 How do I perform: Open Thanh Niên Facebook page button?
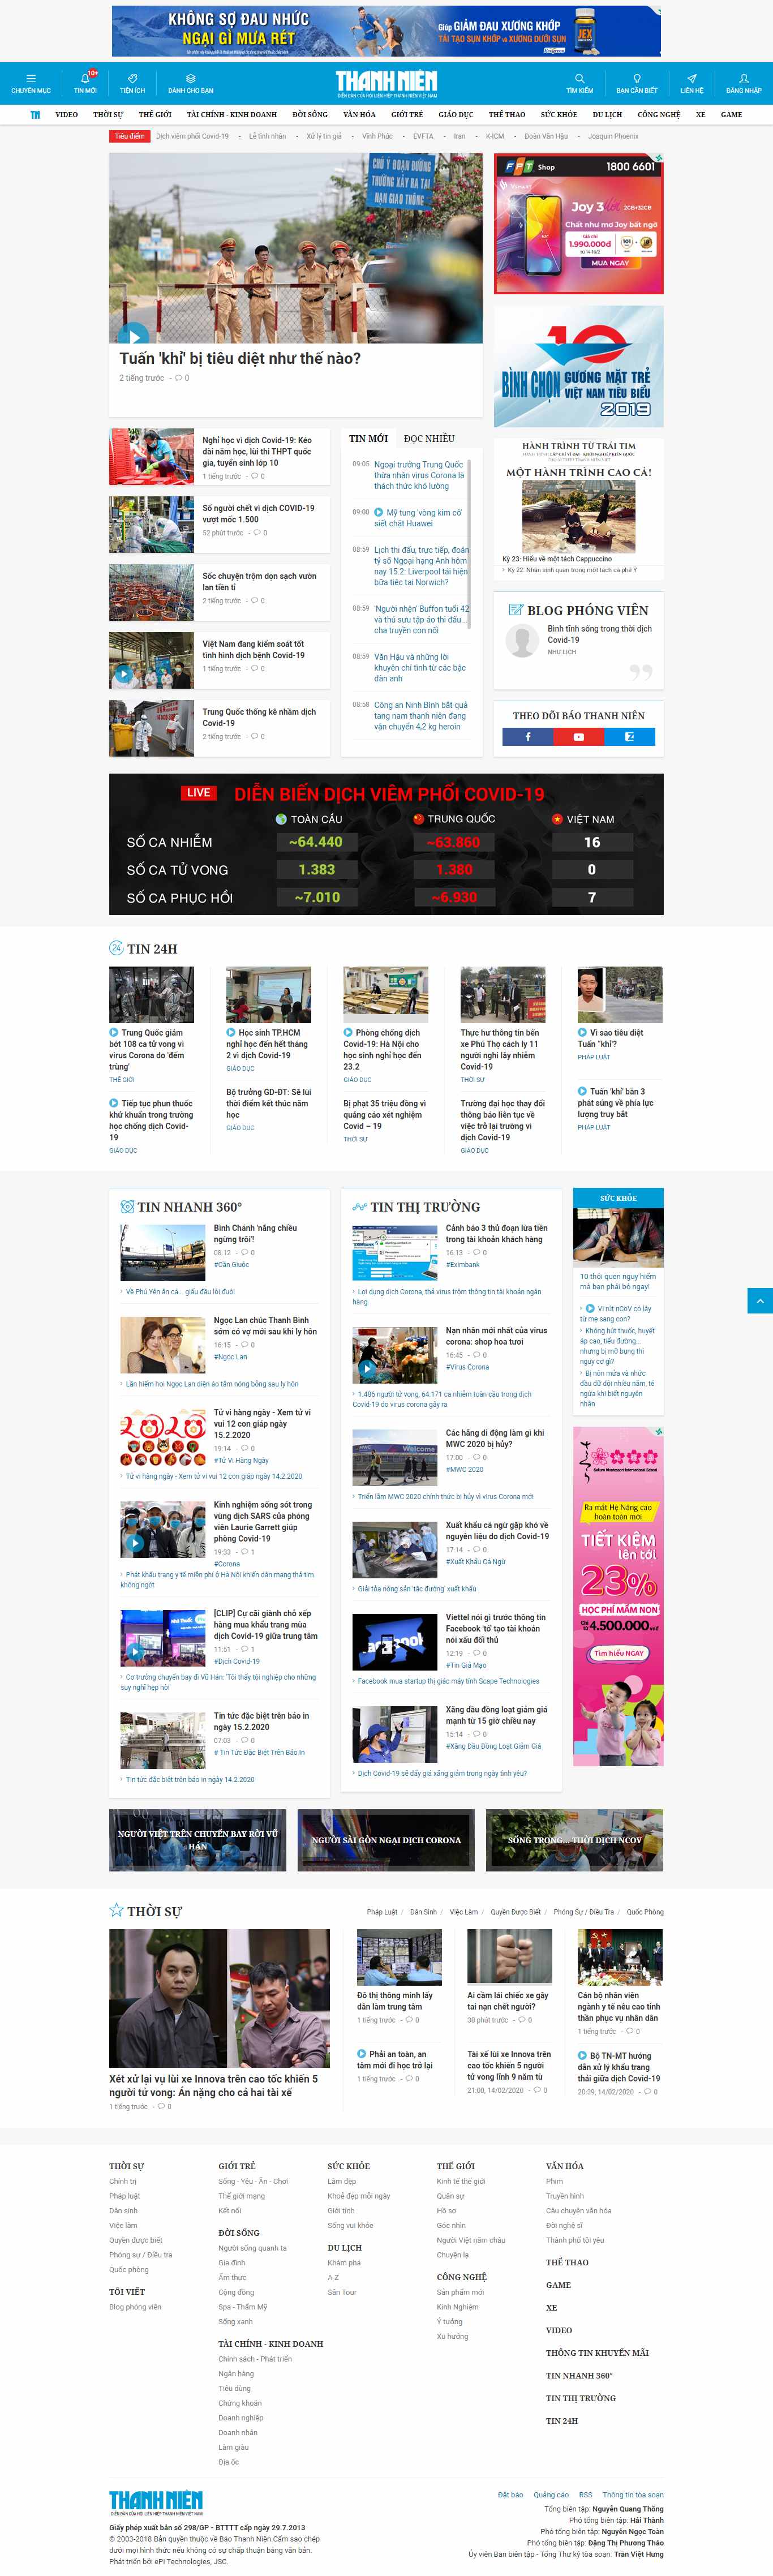pos(528,736)
